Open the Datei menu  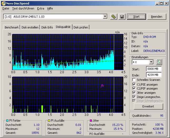pos(6,8)
